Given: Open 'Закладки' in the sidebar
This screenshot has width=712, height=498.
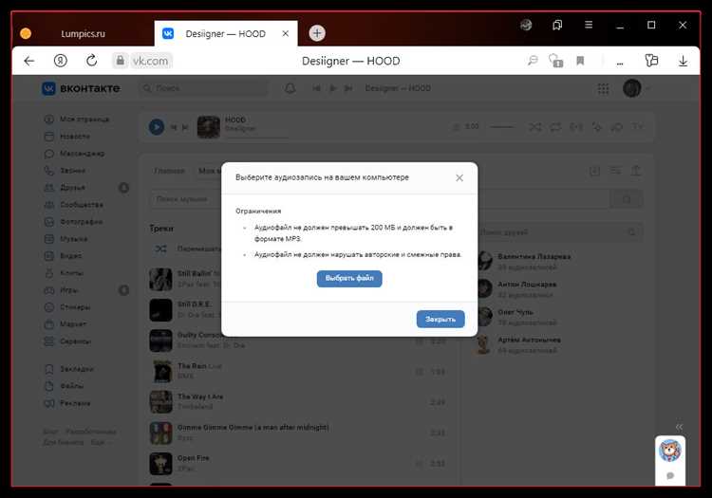Looking at the screenshot, I should [x=68, y=369].
